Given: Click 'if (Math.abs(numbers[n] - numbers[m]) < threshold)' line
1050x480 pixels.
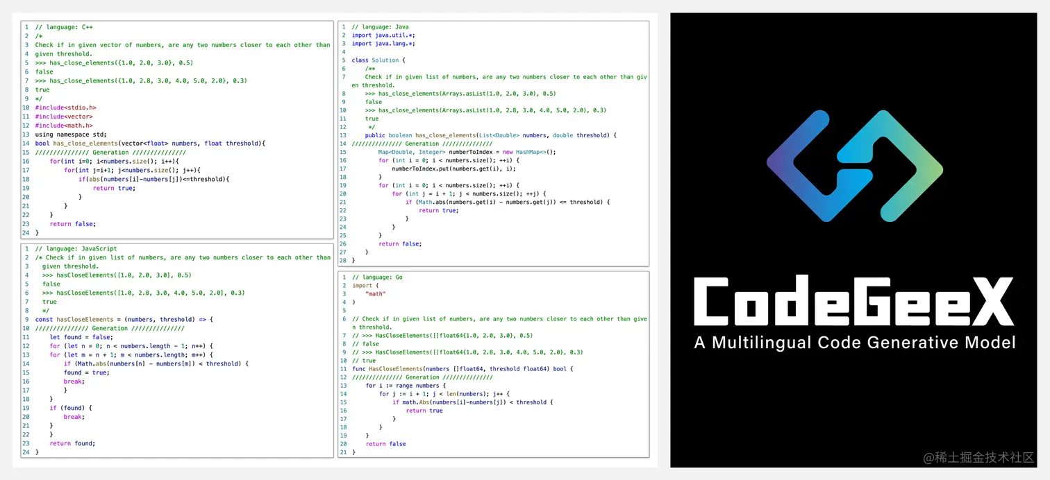Looking at the screenshot, I should click(x=157, y=363).
